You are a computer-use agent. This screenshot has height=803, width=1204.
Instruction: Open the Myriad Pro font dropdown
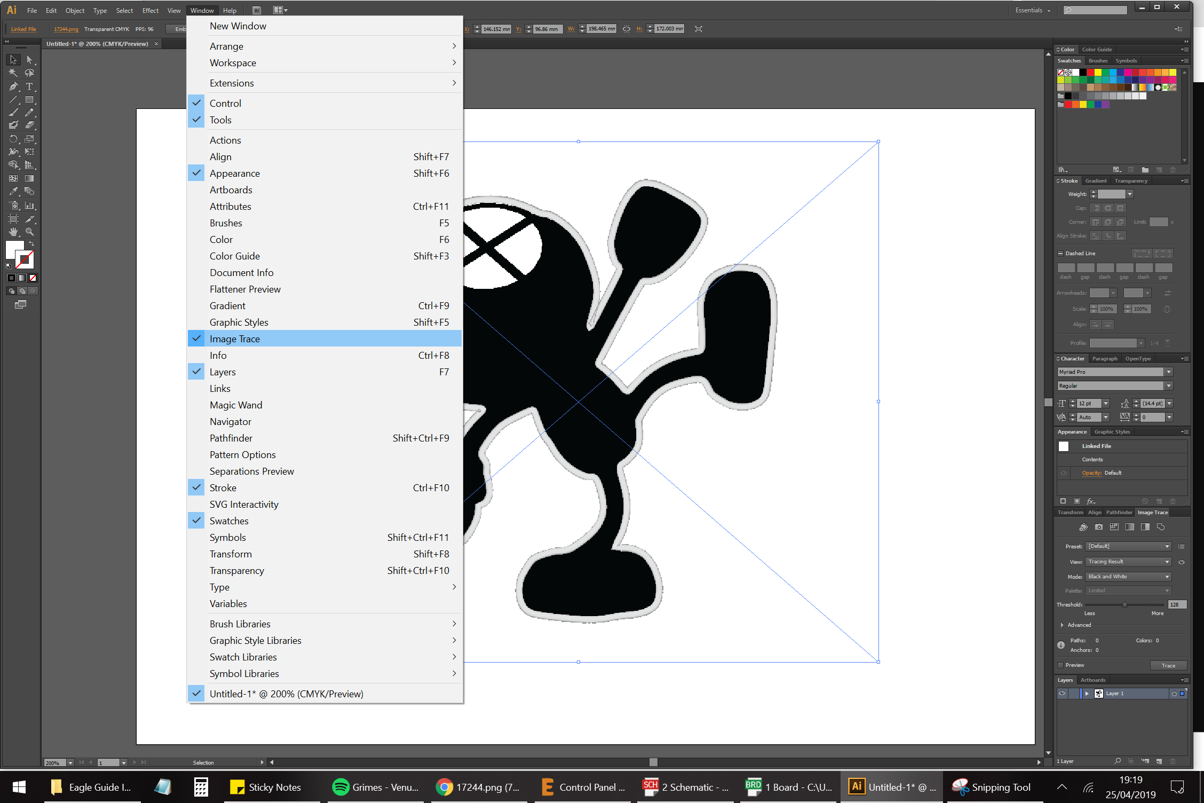[x=1169, y=372]
